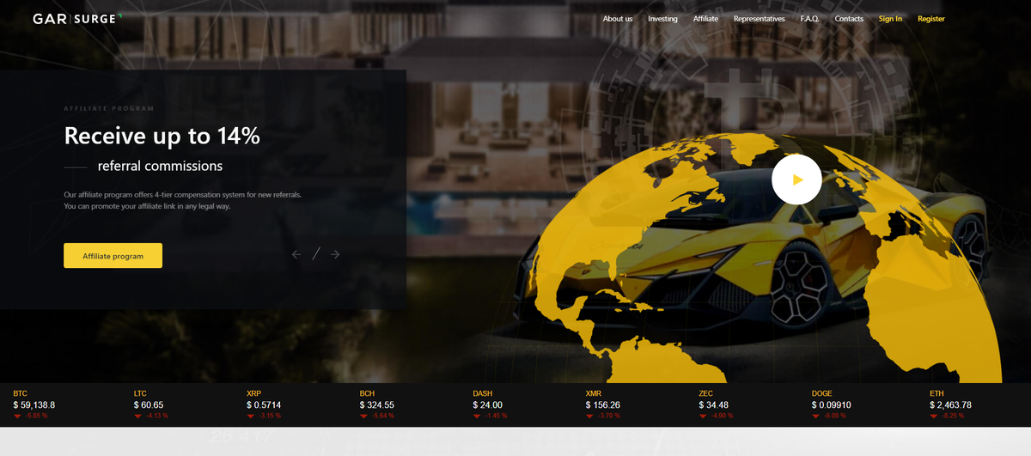Viewport: 1031px width, 456px height.
Task: Select the XMR ticker label
Action: pyautogui.click(x=594, y=393)
